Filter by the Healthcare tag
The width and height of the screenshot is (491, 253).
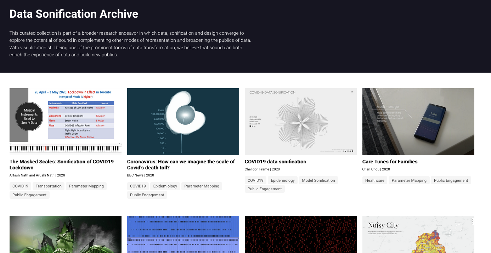click(x=374, y=180)
